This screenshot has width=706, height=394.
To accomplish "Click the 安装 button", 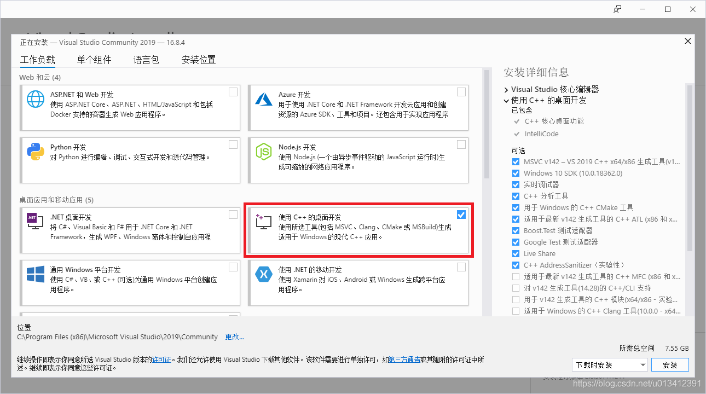I will (670, 365).
